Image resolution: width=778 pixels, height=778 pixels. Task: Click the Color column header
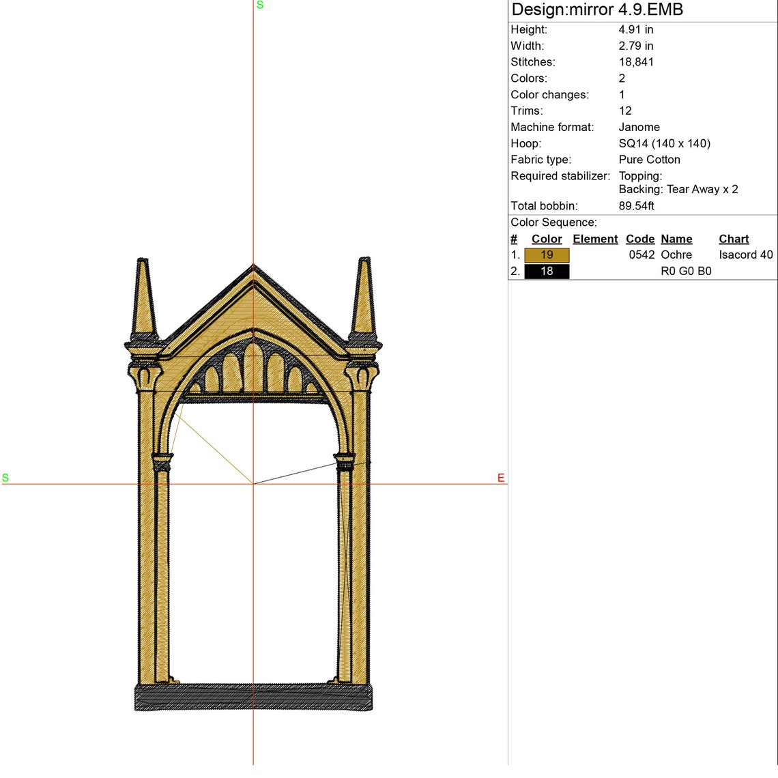pyautogui.click(x=546, y=239)
